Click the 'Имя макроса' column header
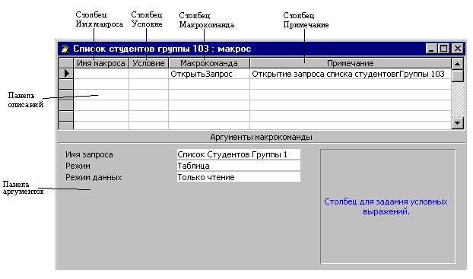 [x=101, y=63]
